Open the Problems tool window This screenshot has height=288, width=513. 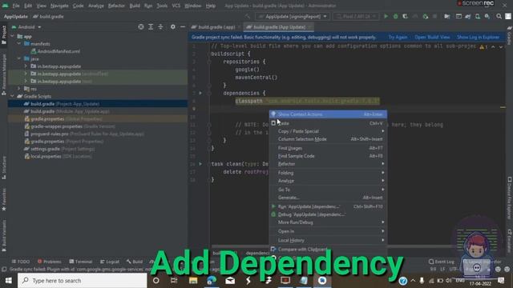click(x=50, y=262)
